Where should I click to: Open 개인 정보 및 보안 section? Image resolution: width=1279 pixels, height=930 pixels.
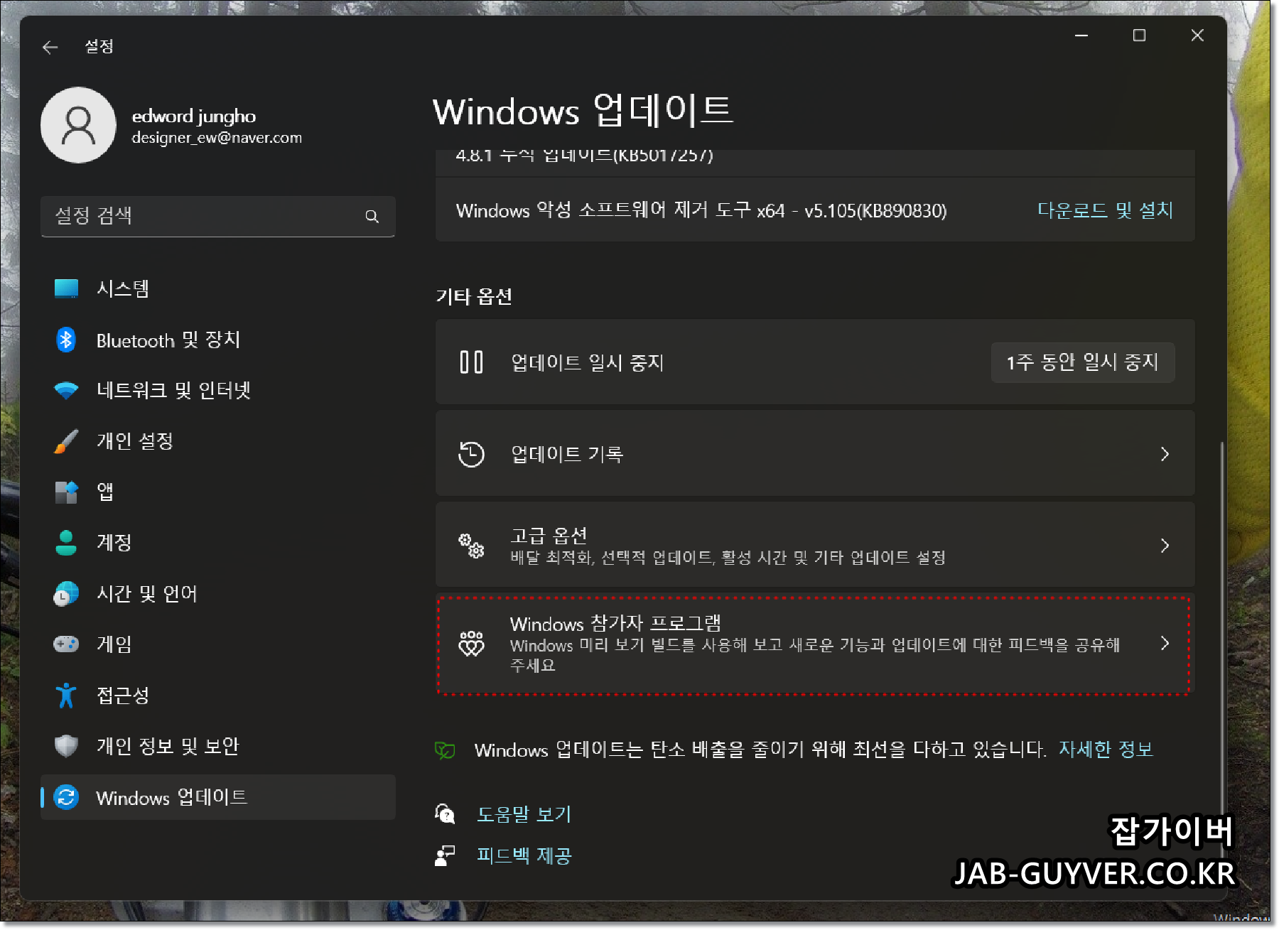tap(218, 746)
